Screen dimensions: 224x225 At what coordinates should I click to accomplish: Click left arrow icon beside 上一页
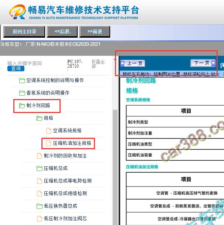click(x=122, y=63)
